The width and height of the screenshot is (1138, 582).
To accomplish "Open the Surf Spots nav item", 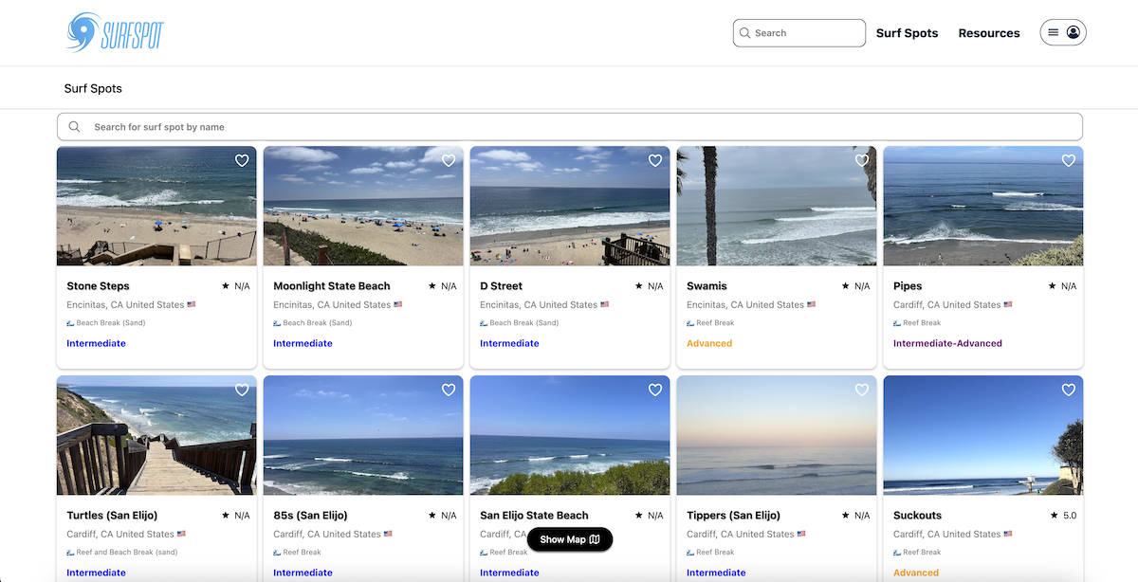I will (x=907, y=33).
